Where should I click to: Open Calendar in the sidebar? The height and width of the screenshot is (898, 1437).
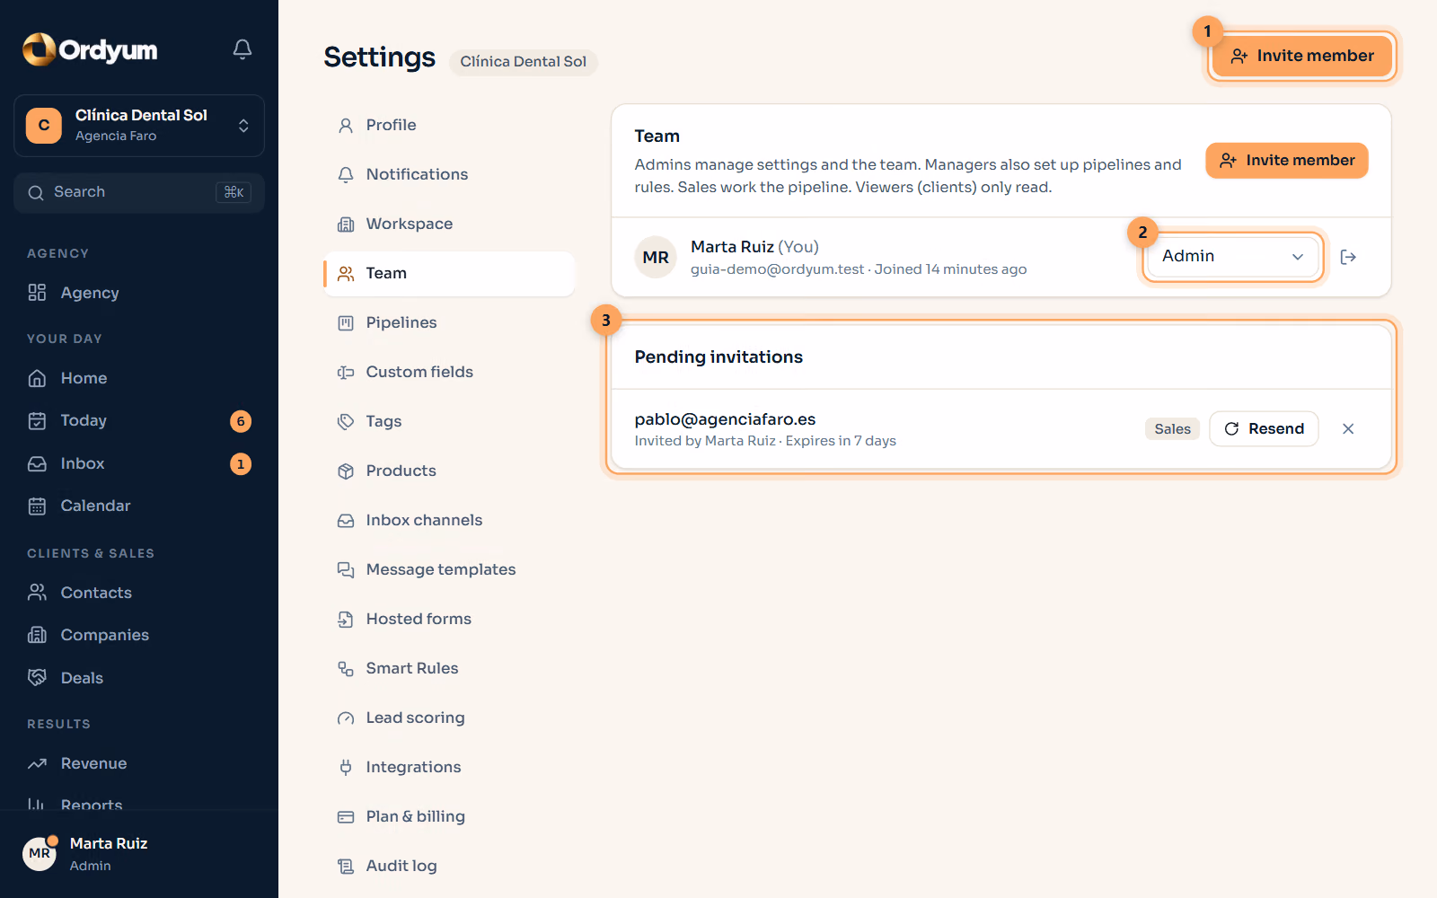139,506
